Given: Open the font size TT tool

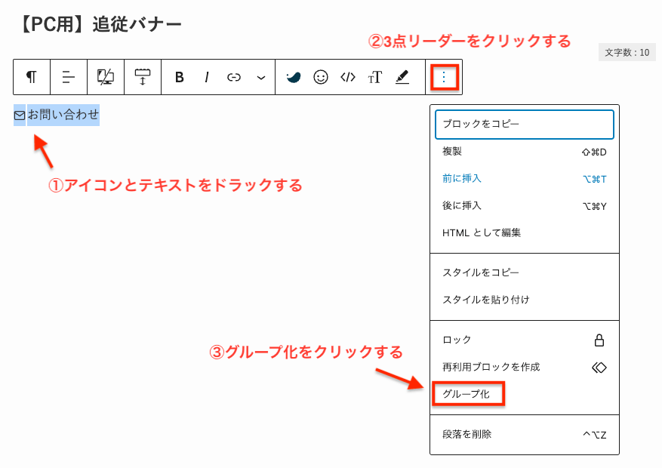Looking at the screenshot, I should (375, 77).
